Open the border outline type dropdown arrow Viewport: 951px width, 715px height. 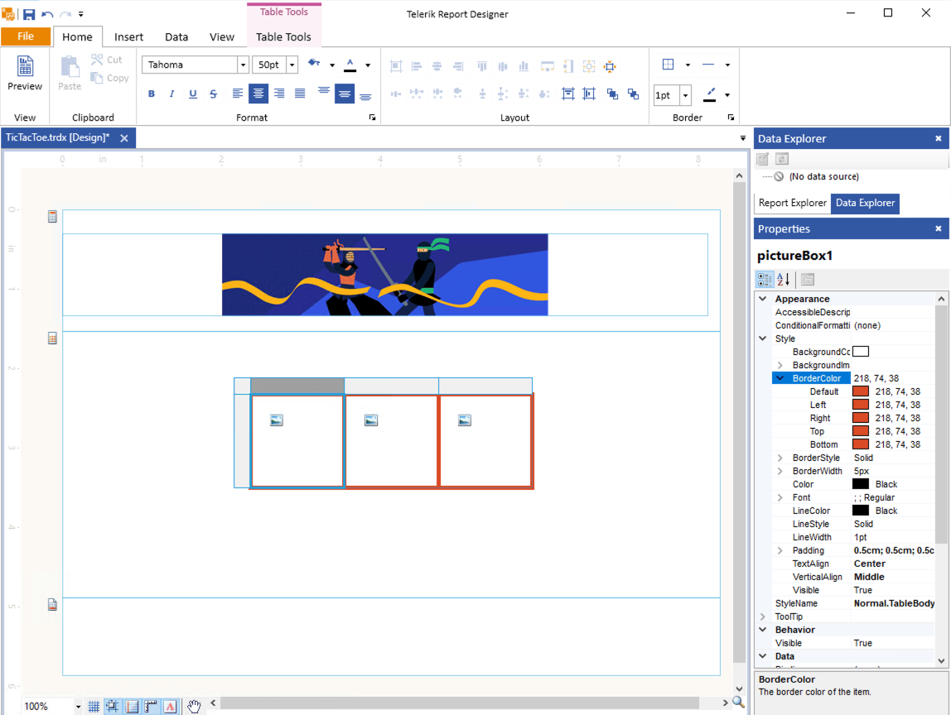(688, 65)
